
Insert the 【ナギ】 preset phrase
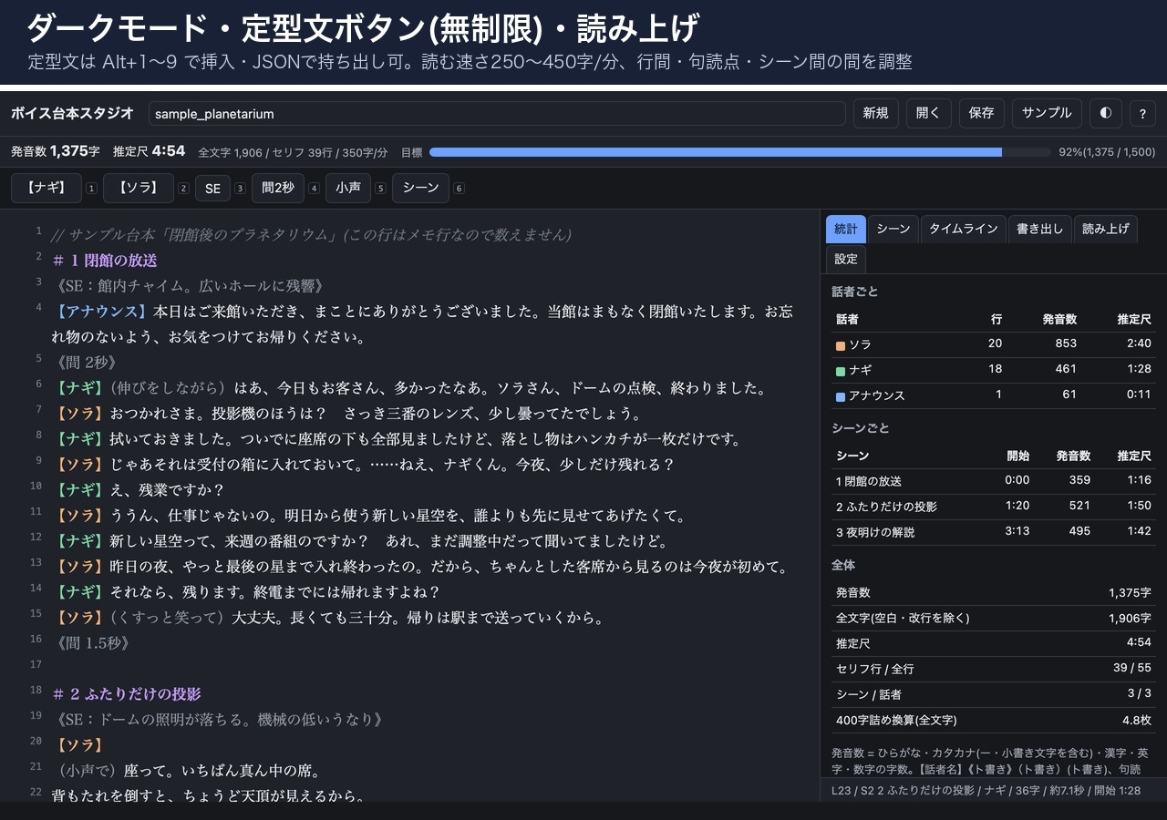click(46, 188)
